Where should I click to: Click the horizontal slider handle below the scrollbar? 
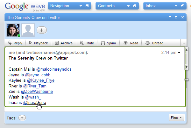coord(187,80)
